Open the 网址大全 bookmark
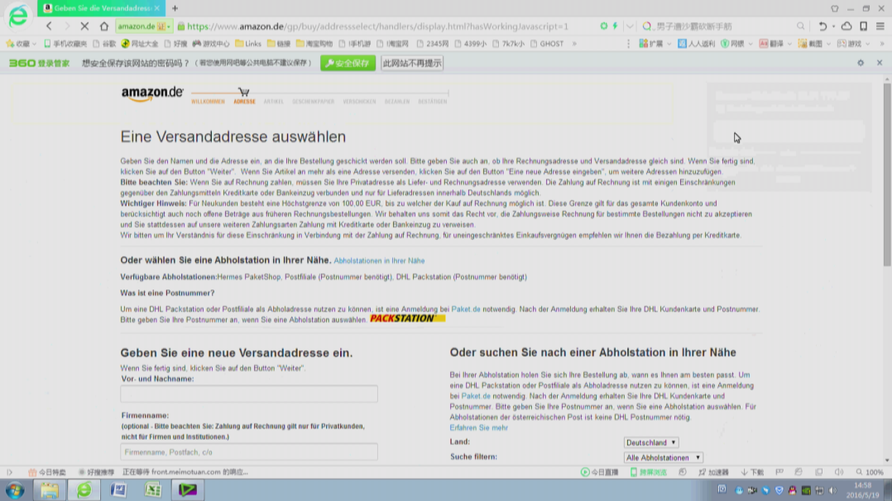892x501 pixels. click(x=140, y=44)
